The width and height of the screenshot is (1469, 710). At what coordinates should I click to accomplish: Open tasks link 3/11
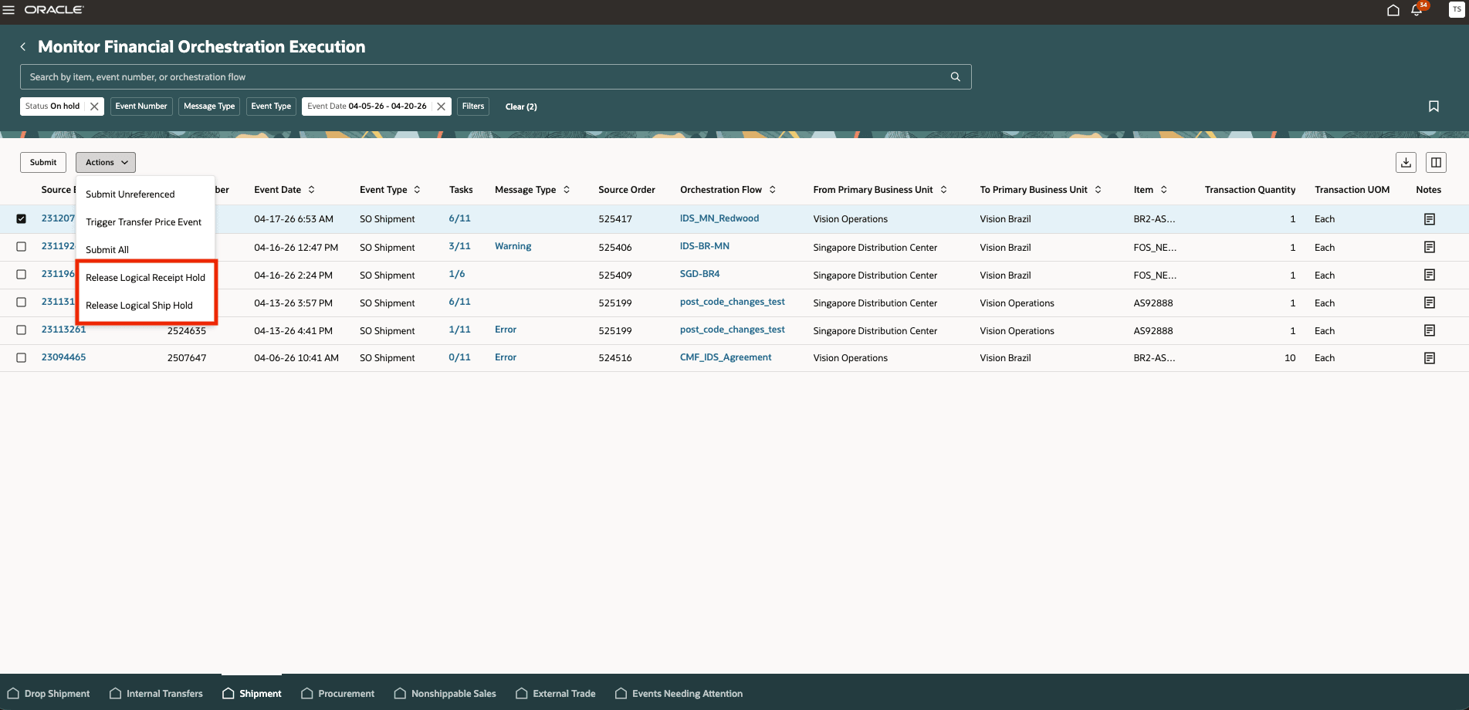click(x=459, y=246)
